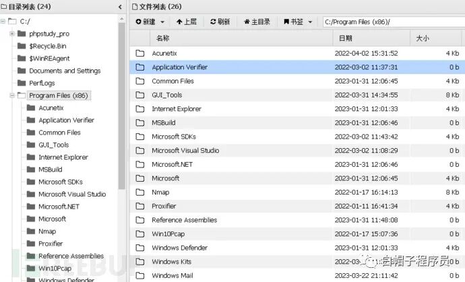Collapse the directory list panel arrow
This screenshot has width=465, height=282.
click(x=120, y=7)
